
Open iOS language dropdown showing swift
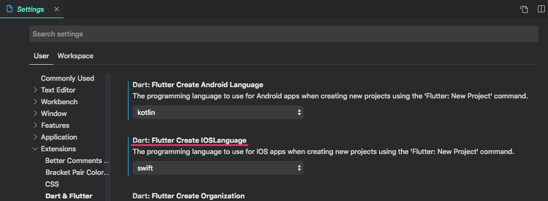218,168
